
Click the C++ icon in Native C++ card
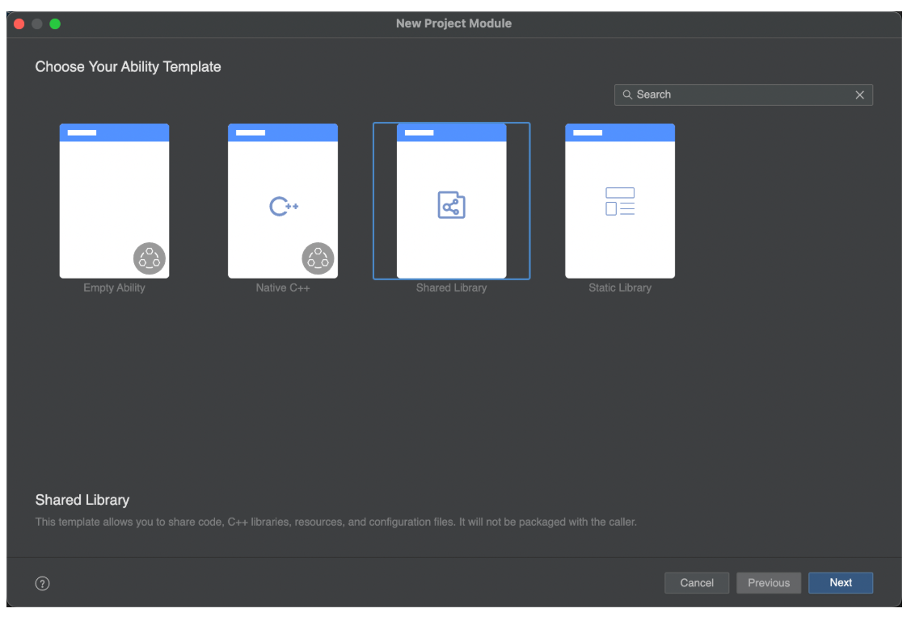click(284, 206)
